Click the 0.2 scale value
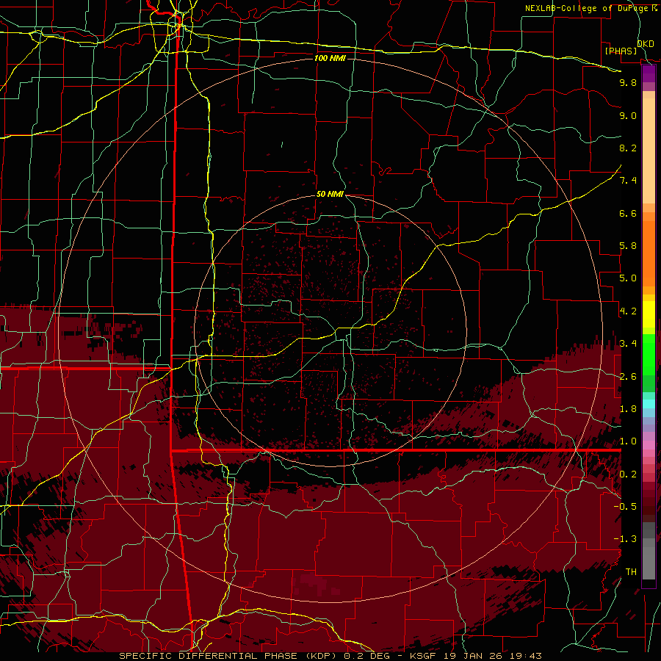 (628, 474)
